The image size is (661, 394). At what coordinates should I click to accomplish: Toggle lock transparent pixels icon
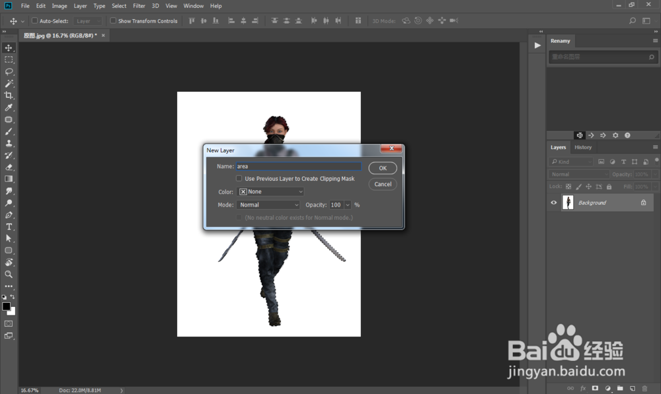[568, 187]
